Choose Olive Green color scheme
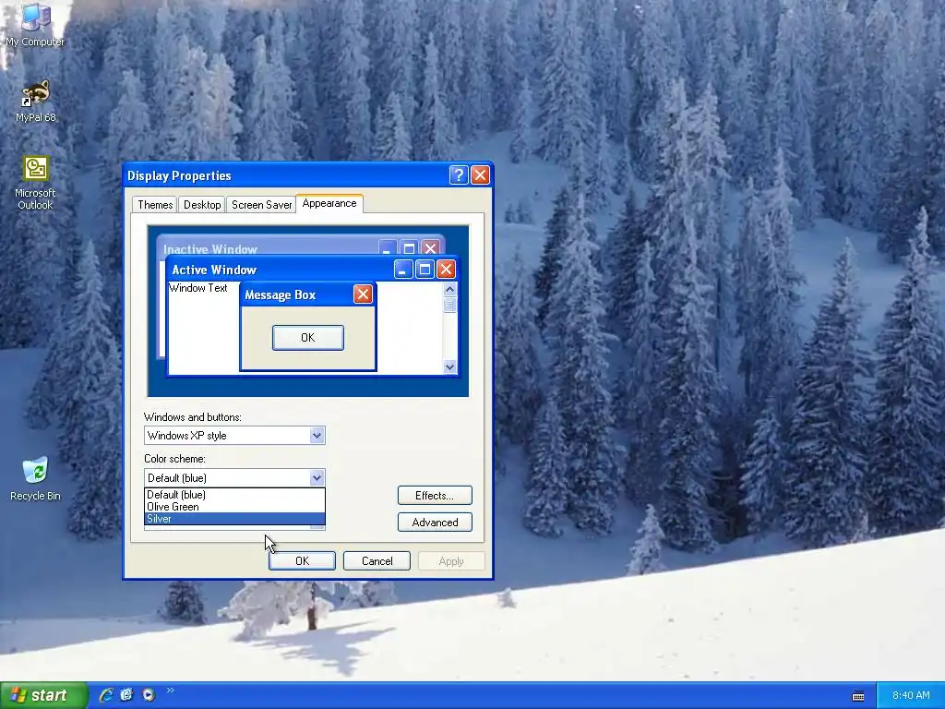The width and height of the screenshot is (945, 709). click(x=234, y=507)
